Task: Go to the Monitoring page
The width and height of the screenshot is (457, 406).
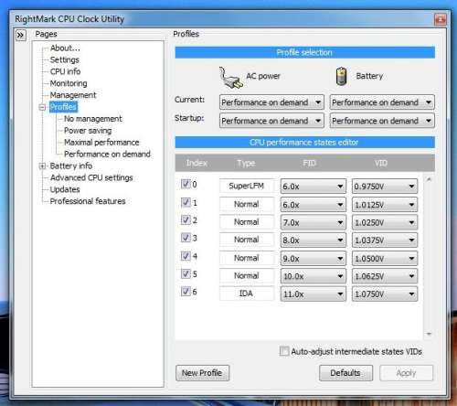Action: pos(69,83)
